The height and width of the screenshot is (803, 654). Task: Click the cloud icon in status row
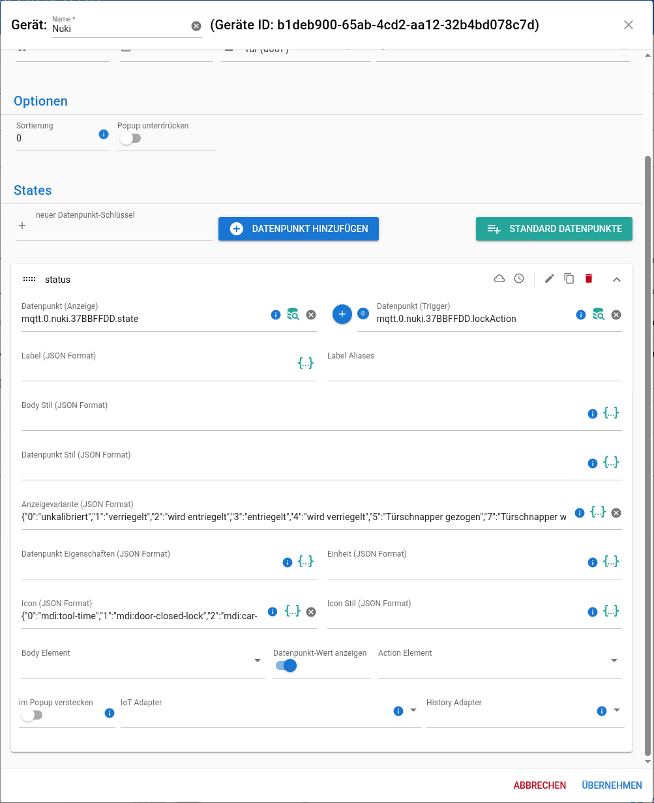(x=499, y=279)
